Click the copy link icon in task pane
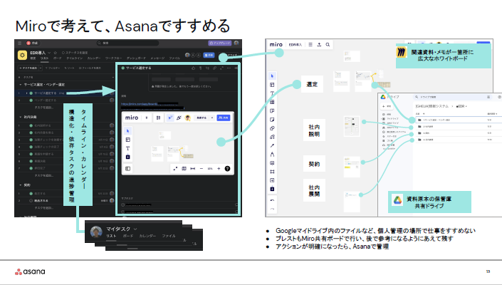Screen dimensions: 502x285 coord(214,68)
